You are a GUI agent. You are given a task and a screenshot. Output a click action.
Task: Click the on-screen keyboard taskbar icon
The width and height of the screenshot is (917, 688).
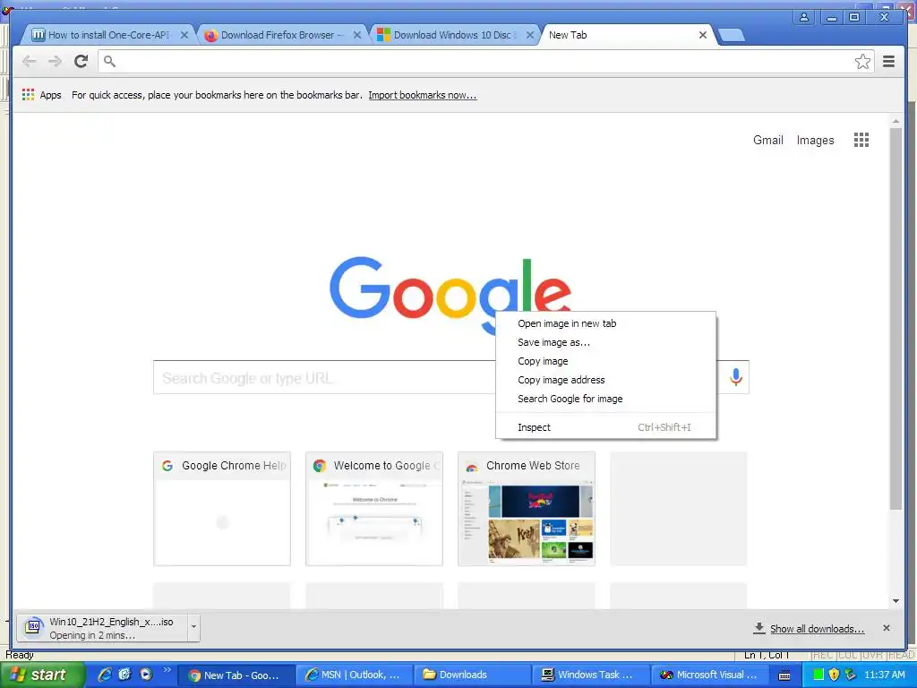784,675
